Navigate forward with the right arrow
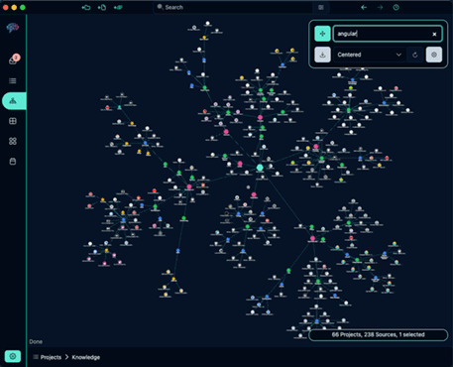 (380, 7)
